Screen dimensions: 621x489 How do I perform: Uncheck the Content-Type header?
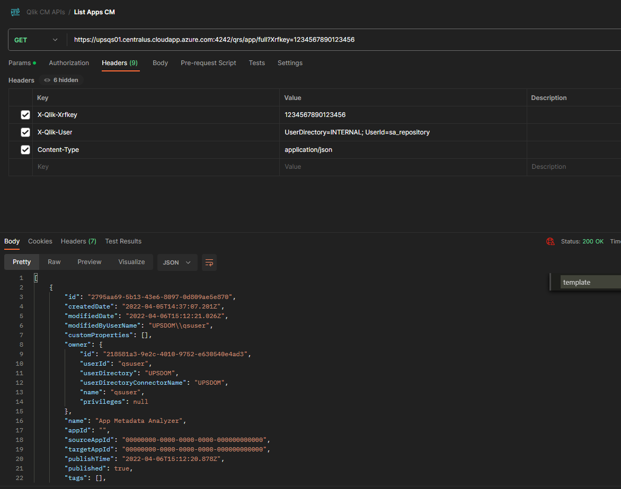(x=25, y=149)
